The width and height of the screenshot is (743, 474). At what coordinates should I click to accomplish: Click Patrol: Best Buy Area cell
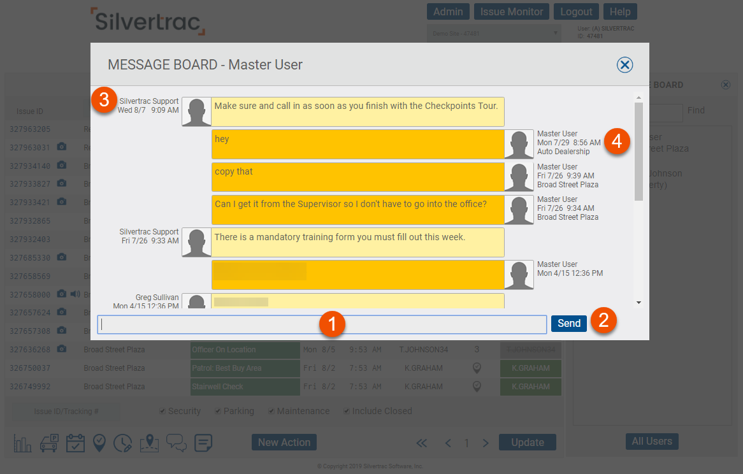245,368
